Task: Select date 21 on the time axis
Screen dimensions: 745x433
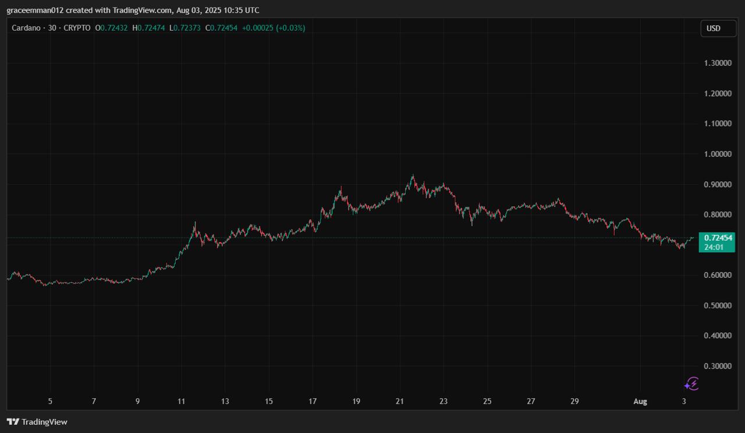Action: (399, 402)
